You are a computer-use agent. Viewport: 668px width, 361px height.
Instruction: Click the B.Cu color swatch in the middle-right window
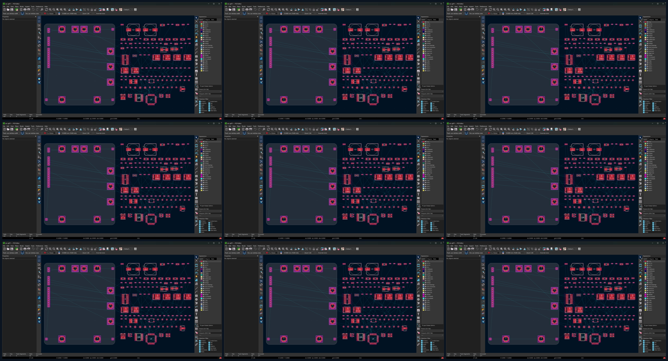tap(645, 147)
